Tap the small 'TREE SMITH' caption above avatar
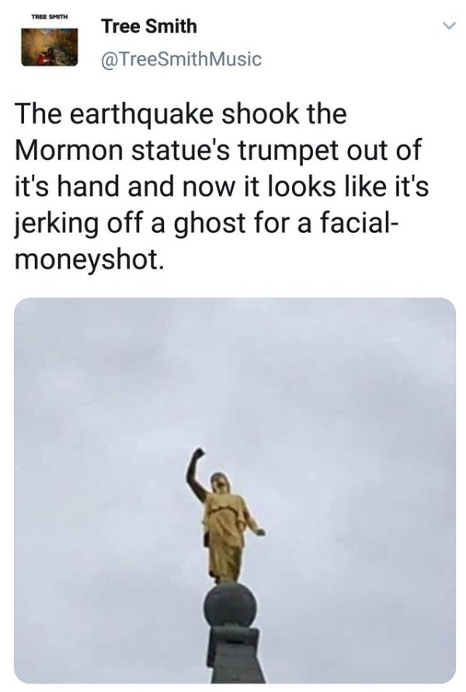 pyautogui.click(x=50, y=17)
